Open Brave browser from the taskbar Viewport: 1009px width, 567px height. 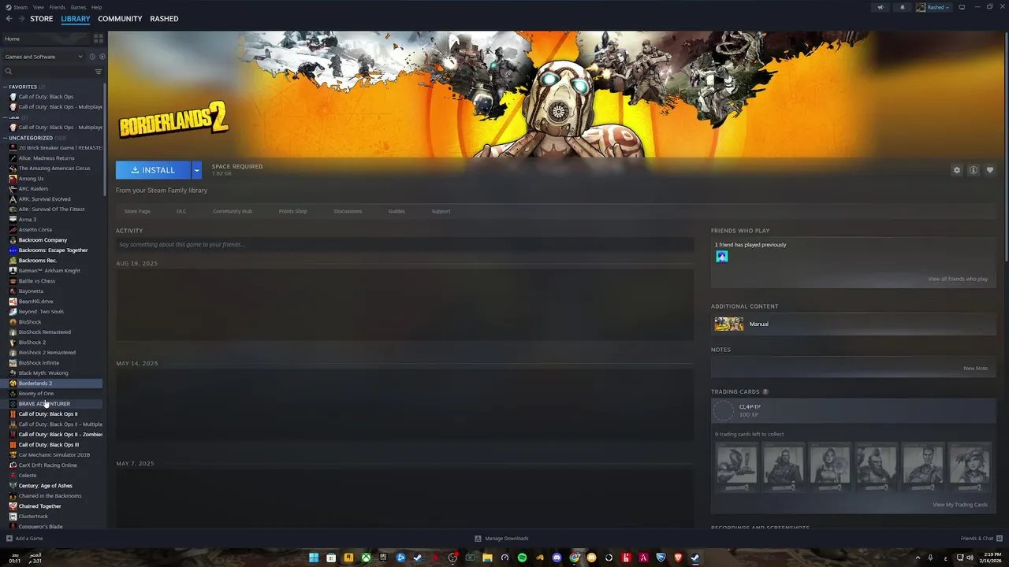click(678, 558)
